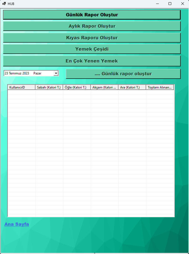Maximize the HUB window
Image resolution: width=189 pixels, height=254 pixels.
pos(170,4)
